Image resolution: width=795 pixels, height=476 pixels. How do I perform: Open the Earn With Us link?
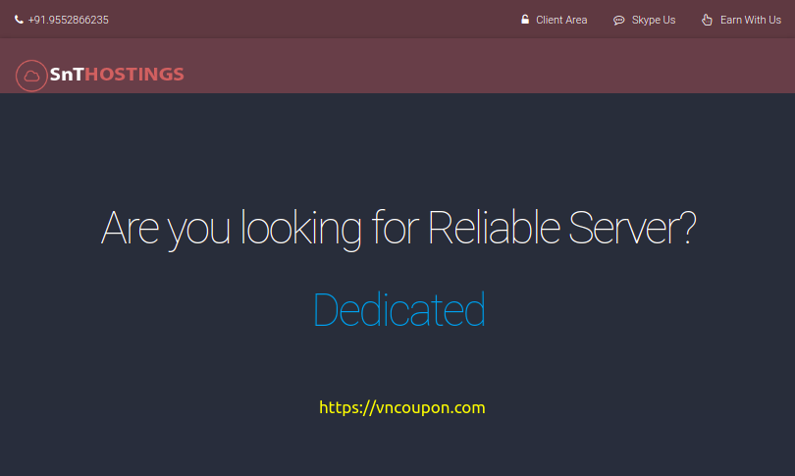[750, 20]
